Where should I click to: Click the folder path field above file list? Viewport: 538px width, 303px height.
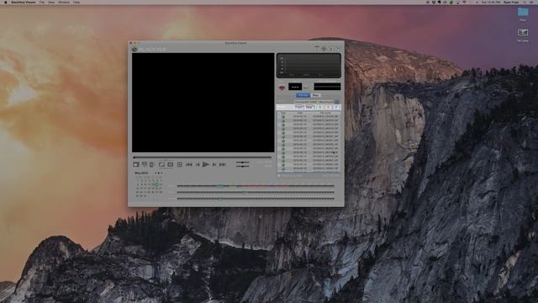[314, 102]
